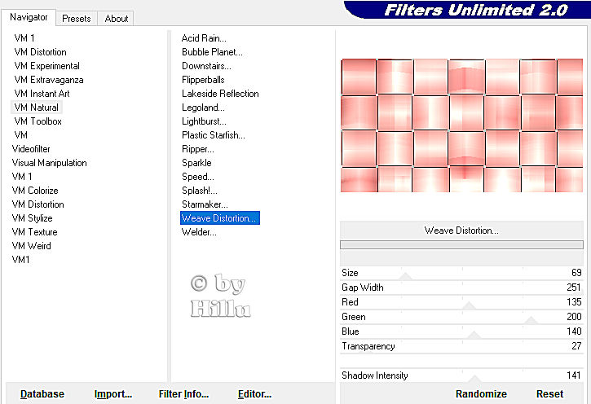591x404 pixels.
Task: Pick the VM Toolbox category
Action: pyautogui.click(x=37, y=121)
